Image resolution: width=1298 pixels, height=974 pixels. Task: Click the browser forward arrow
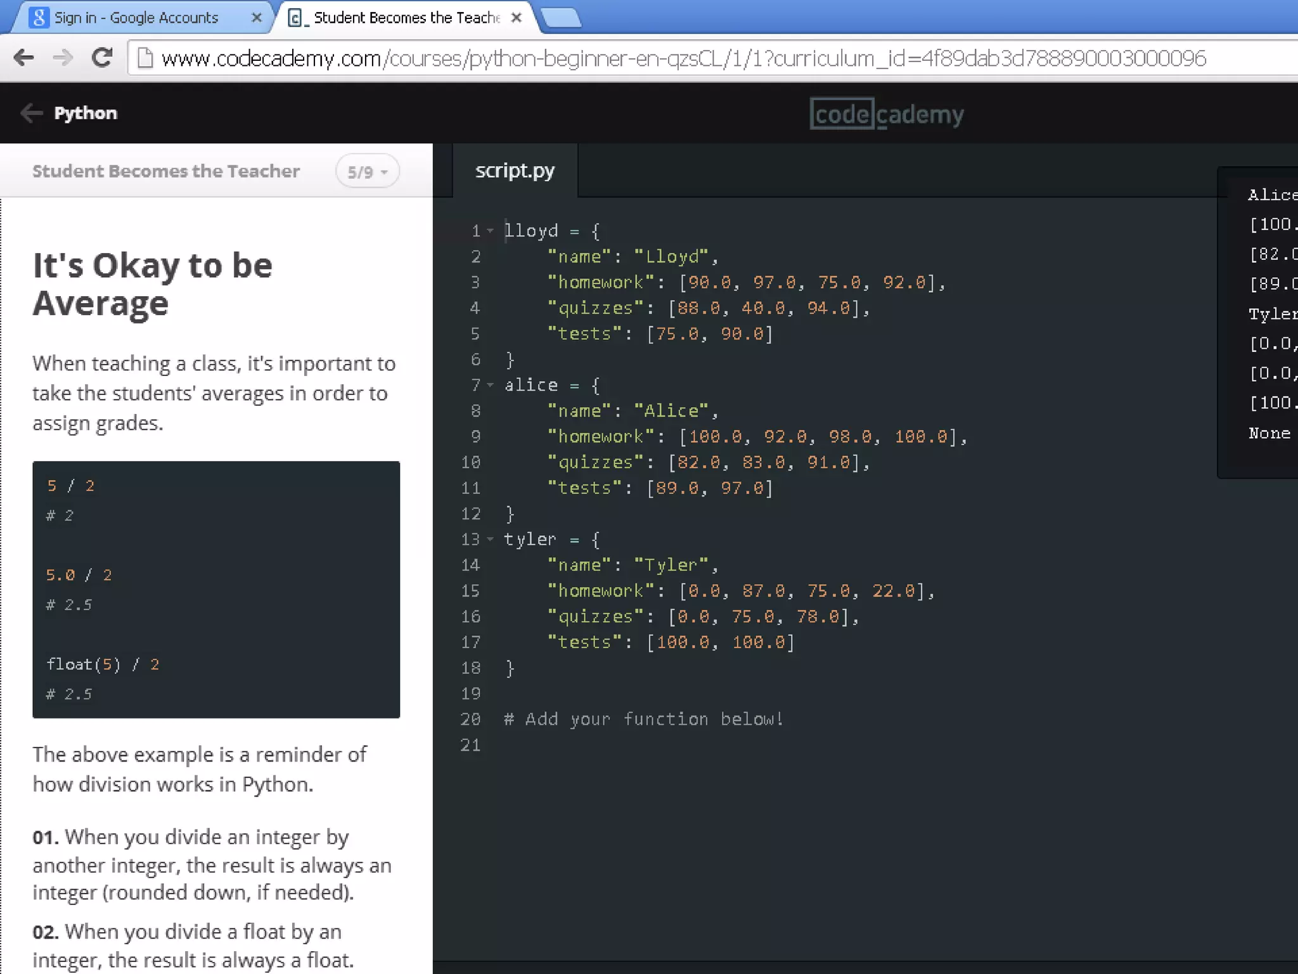click(x=63, y=58)
